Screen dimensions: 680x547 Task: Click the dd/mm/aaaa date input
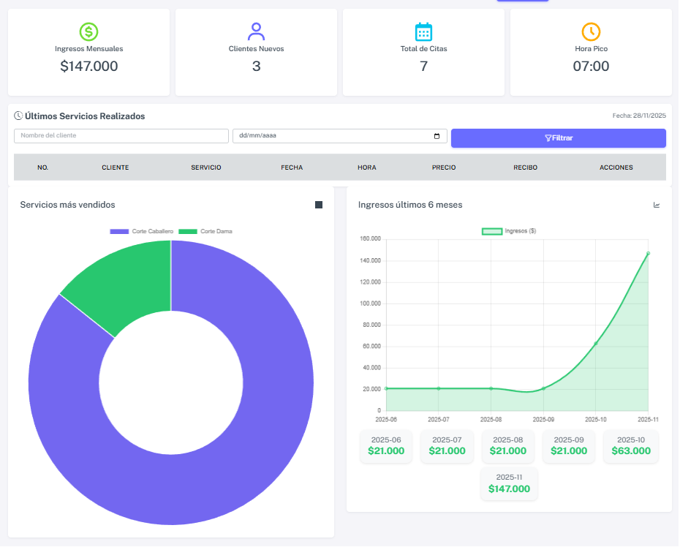coord(329,136)
